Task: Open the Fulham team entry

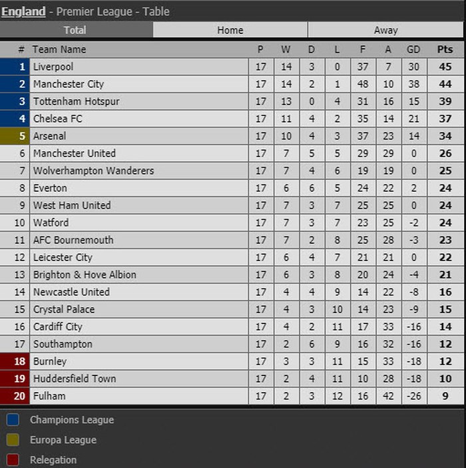Action: [x=49, y=395]
